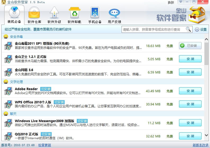Select WPS Office 2010个人版 title
The image size is (210, 148).
tap(33, 102)
